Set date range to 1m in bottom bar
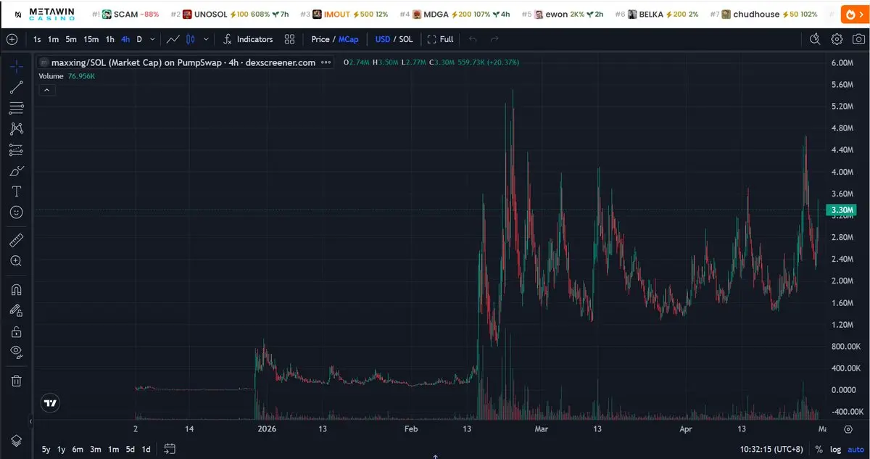Image resolution: width=870 pixels, height=459 pixels. tap(113, 449)
